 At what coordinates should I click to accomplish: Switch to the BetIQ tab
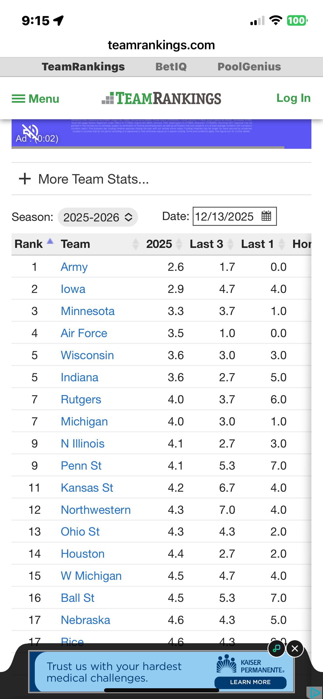(171, 67)
